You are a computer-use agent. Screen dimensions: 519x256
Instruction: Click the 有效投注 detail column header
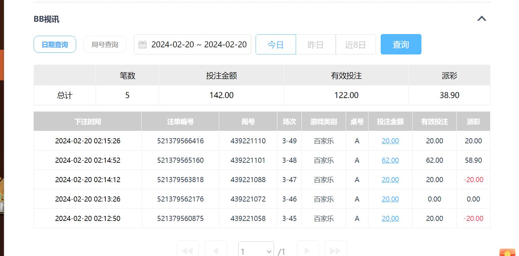point(434,121)
